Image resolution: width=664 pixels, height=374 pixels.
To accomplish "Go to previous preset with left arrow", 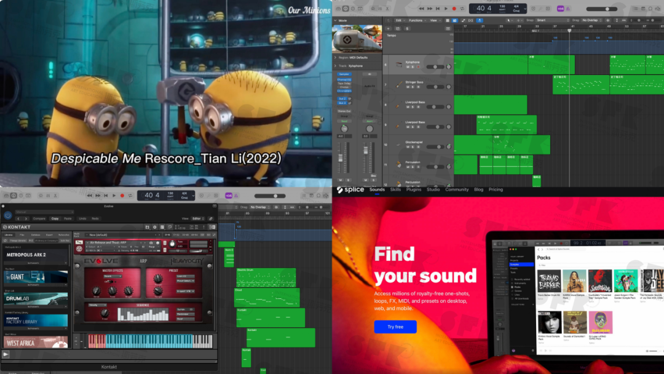I will tap(18, 218).
